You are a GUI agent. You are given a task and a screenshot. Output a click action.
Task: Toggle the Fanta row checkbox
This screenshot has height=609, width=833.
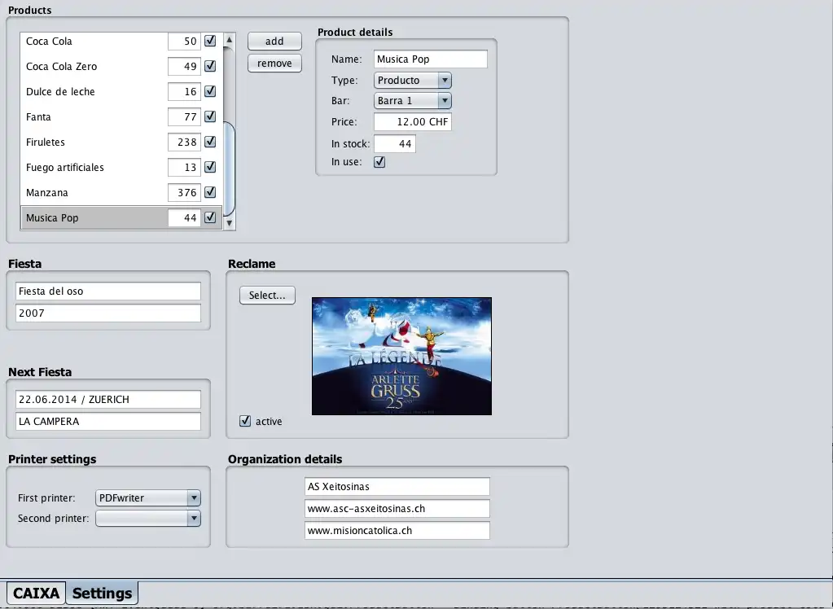click(210, 116)
